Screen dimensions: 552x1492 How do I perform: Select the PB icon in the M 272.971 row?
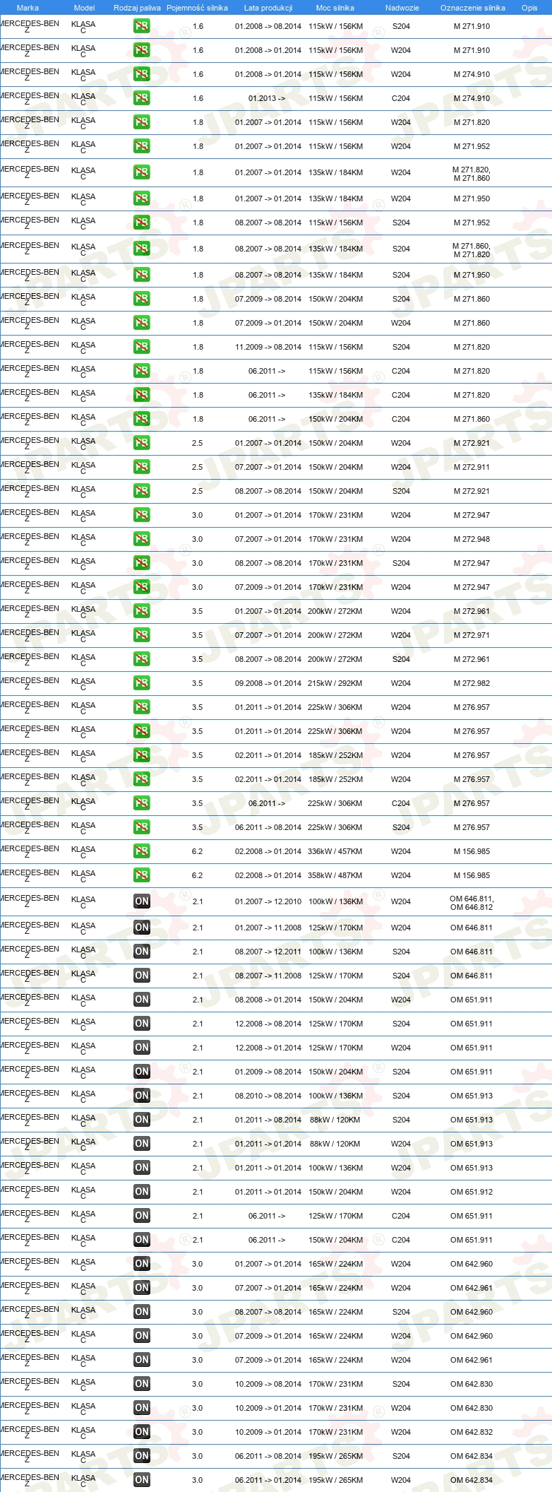point(142,635)
